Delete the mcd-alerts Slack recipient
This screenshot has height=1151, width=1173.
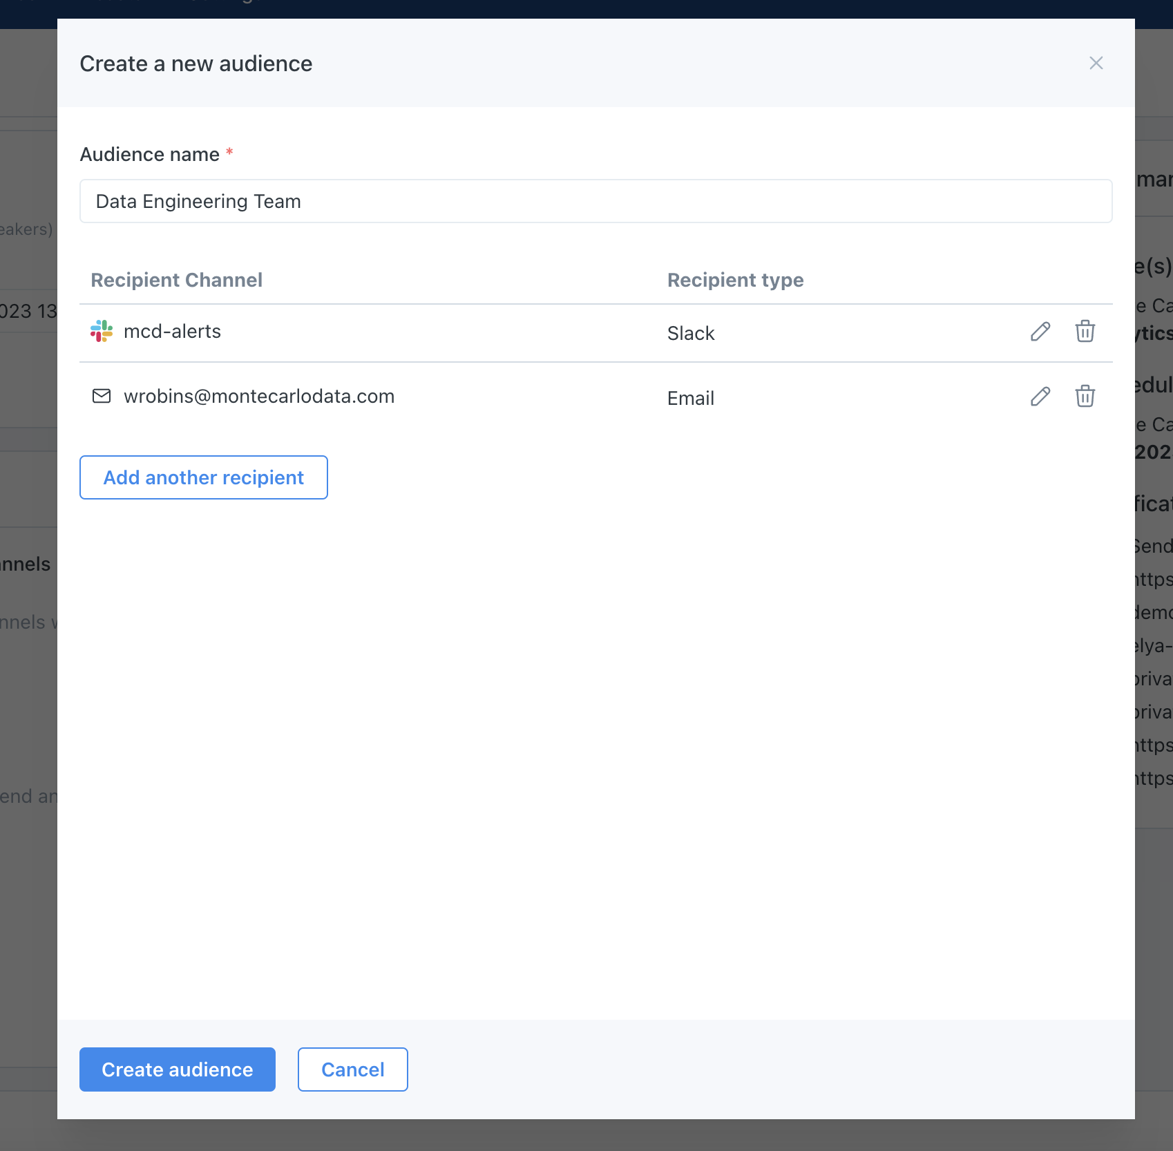pos(1085,331)
